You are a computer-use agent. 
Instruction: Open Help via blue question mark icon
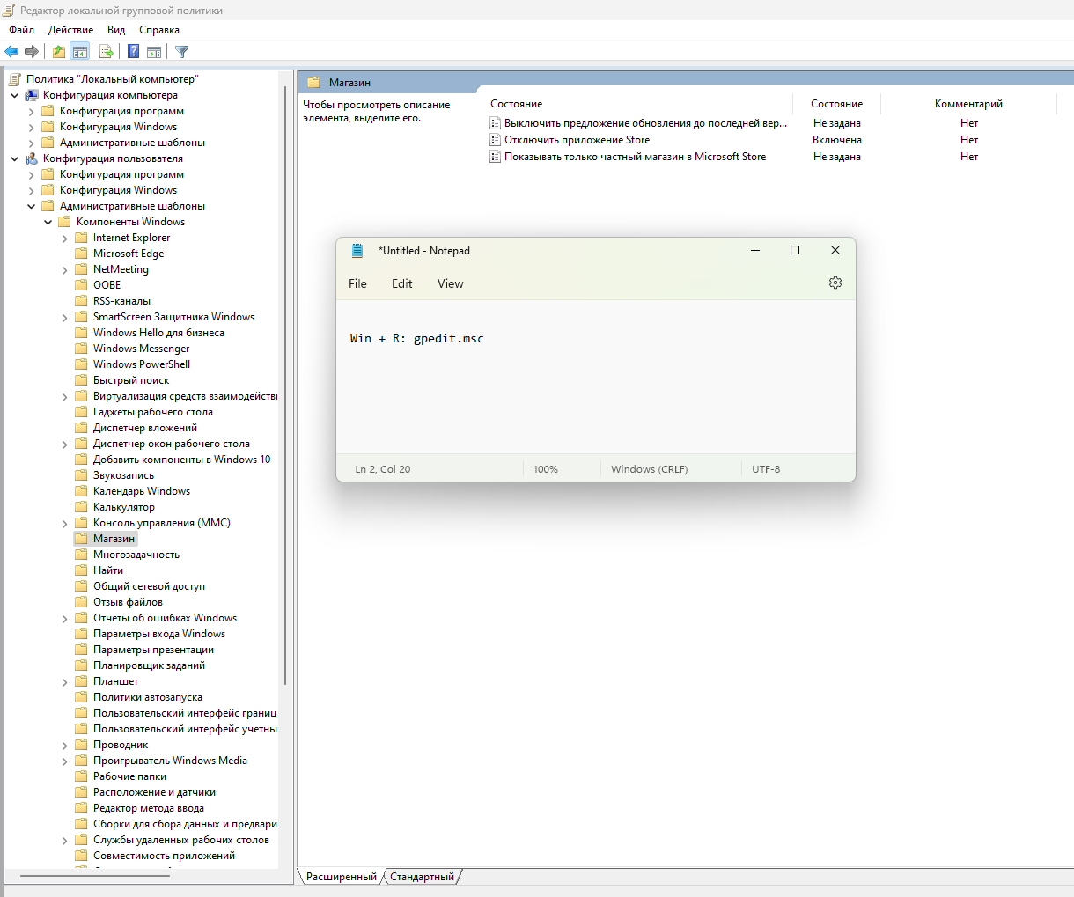(x=133, y=52)
